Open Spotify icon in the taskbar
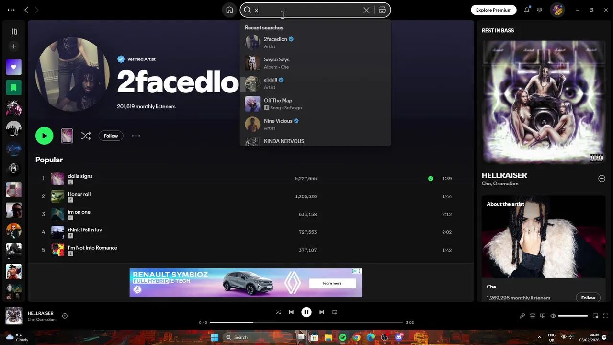Screen dimensions: 613x345 click(x=342, y=337)
